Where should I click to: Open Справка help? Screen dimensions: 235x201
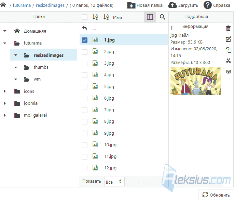click(217, 5)
